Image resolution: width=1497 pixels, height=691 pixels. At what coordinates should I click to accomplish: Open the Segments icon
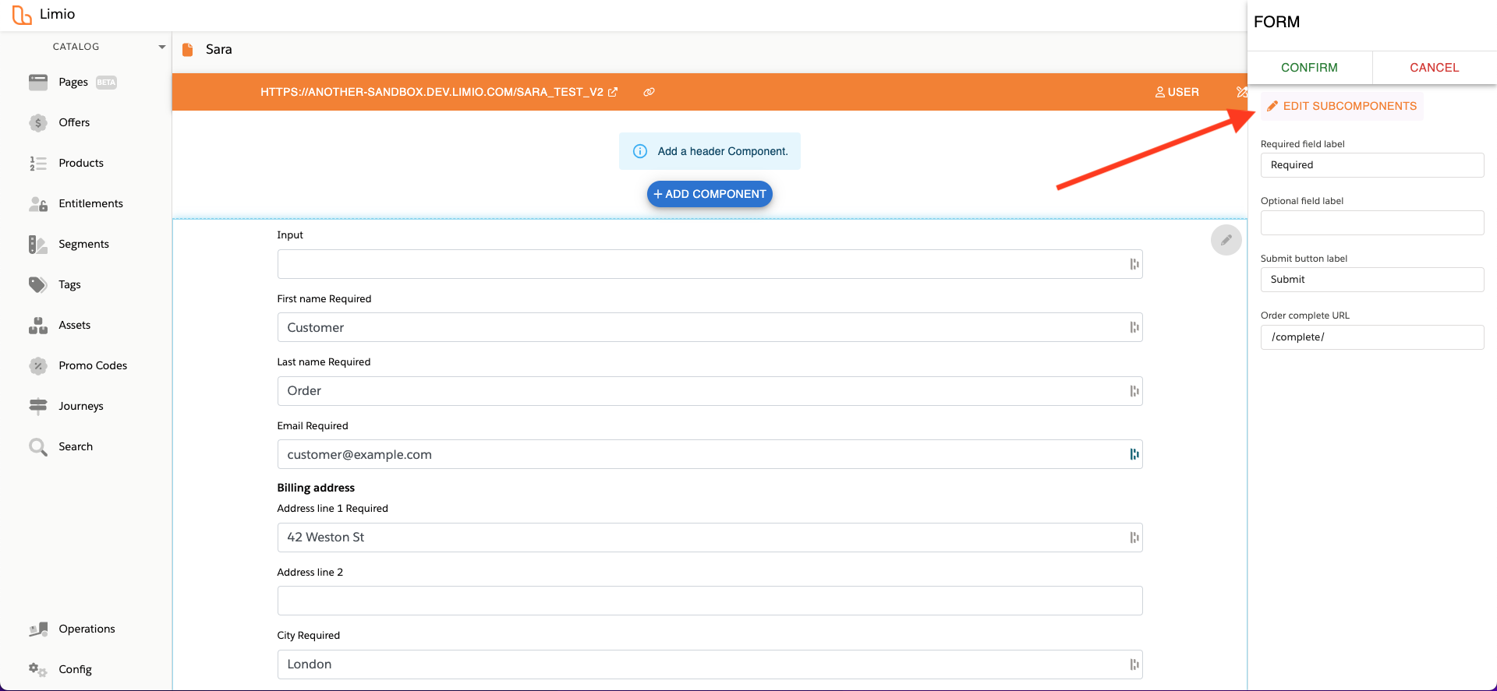click(38, 244)
